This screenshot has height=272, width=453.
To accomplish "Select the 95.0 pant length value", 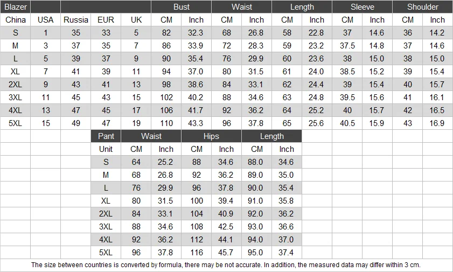I will 256,253.
